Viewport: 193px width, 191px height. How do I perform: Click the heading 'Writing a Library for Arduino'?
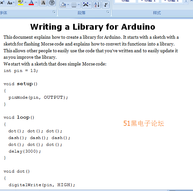[x=93, y=27]
